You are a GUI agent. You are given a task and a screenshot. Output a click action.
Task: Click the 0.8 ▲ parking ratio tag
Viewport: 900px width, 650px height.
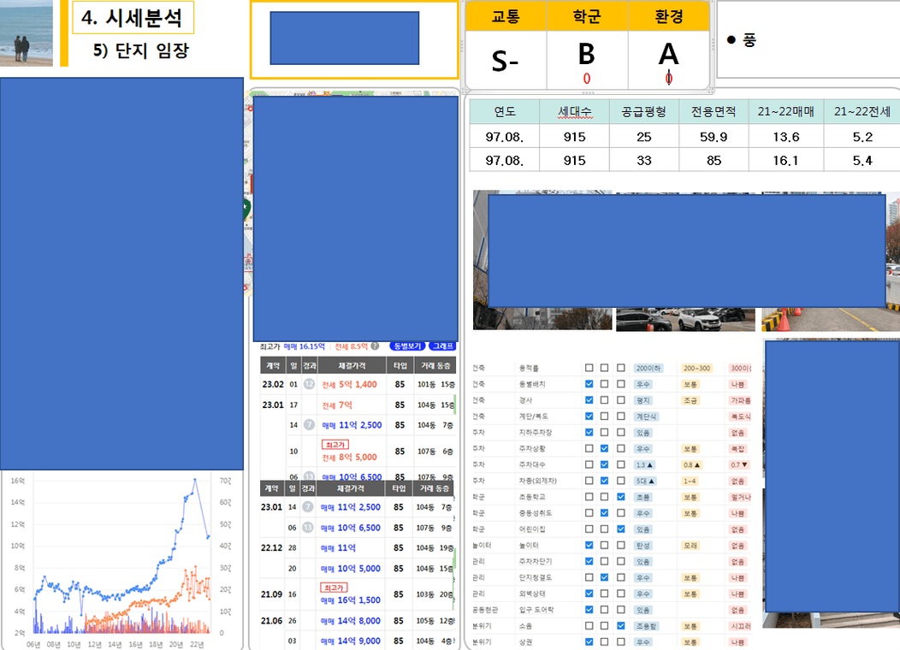click(x=691, y=464)
